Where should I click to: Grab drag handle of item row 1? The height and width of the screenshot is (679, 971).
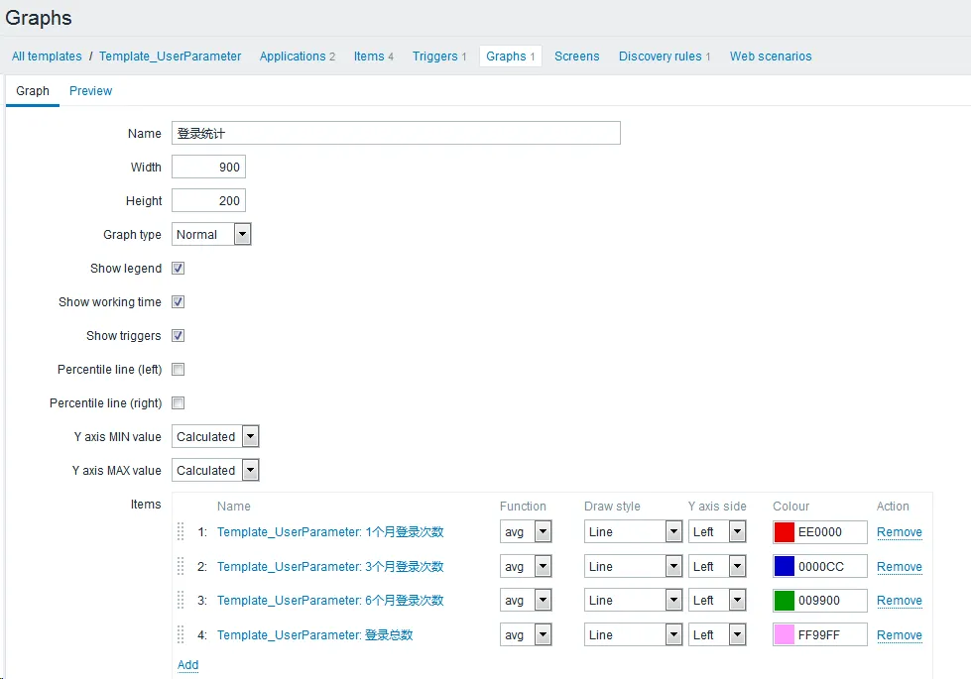pyautogui.click(x=181, y=531)
